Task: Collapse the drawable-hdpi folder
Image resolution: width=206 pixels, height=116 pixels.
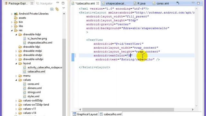Action: click(x=16, y=34)
